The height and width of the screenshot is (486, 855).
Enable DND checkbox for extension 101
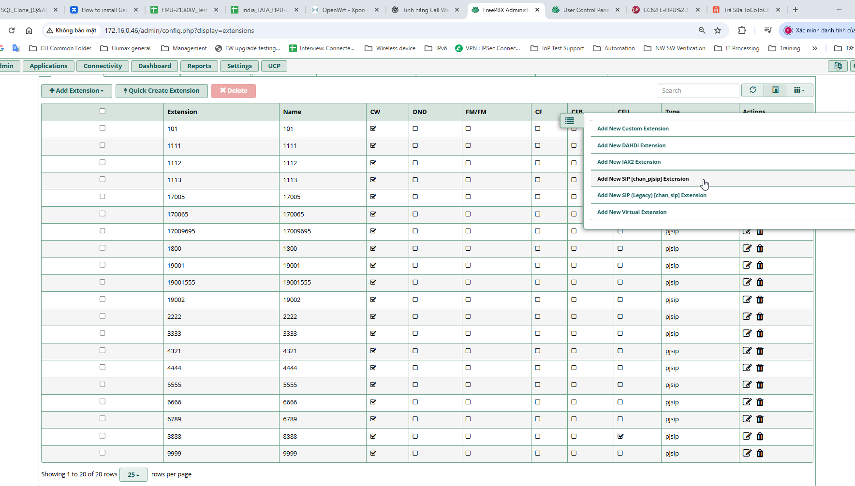[415, 129]
